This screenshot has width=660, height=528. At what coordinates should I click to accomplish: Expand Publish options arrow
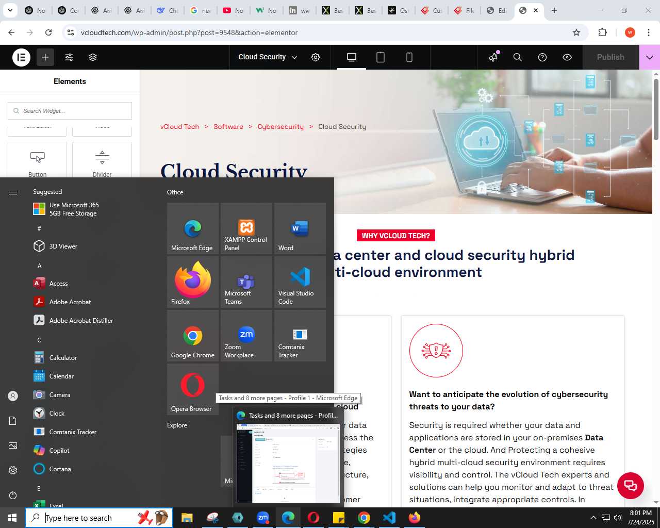coord(650,57)
